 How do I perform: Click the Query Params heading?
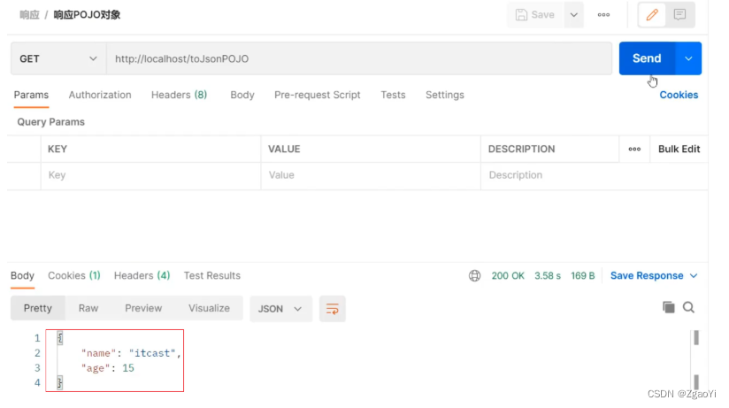51,122
